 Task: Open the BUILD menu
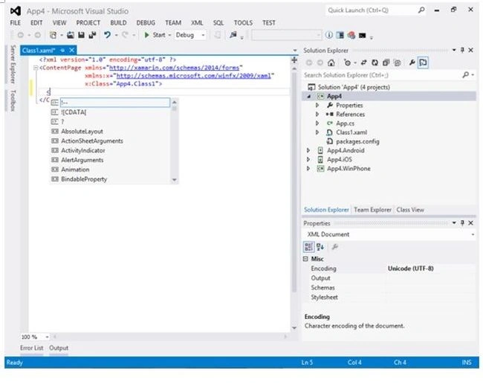coord(118,23)
